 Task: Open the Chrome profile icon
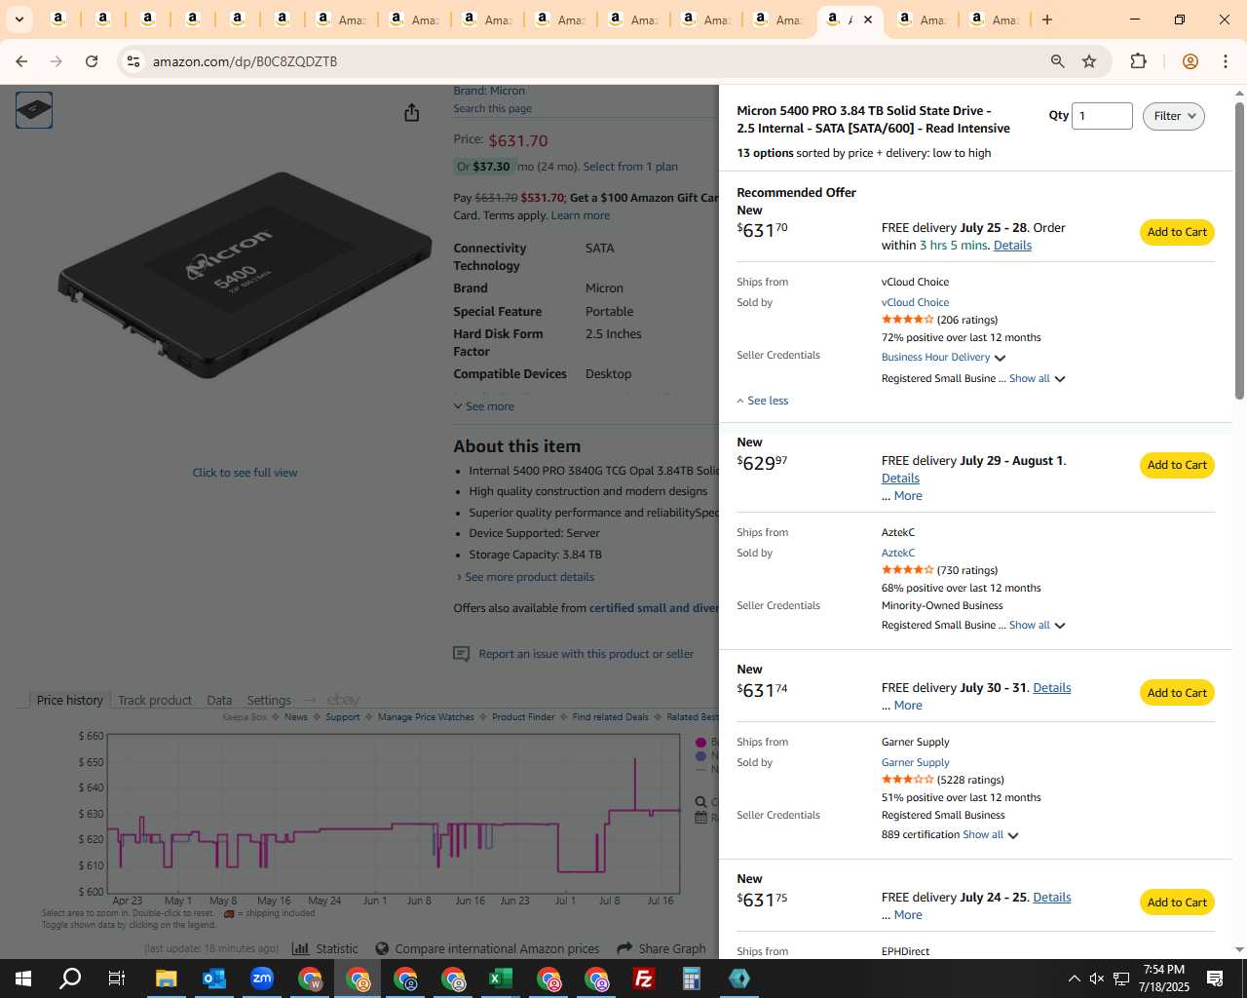1190,61
